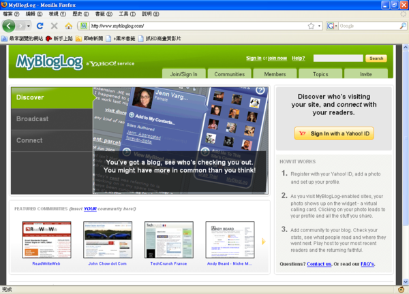Open the 抓HD高畫質影片 bookmark

(160, 39)
